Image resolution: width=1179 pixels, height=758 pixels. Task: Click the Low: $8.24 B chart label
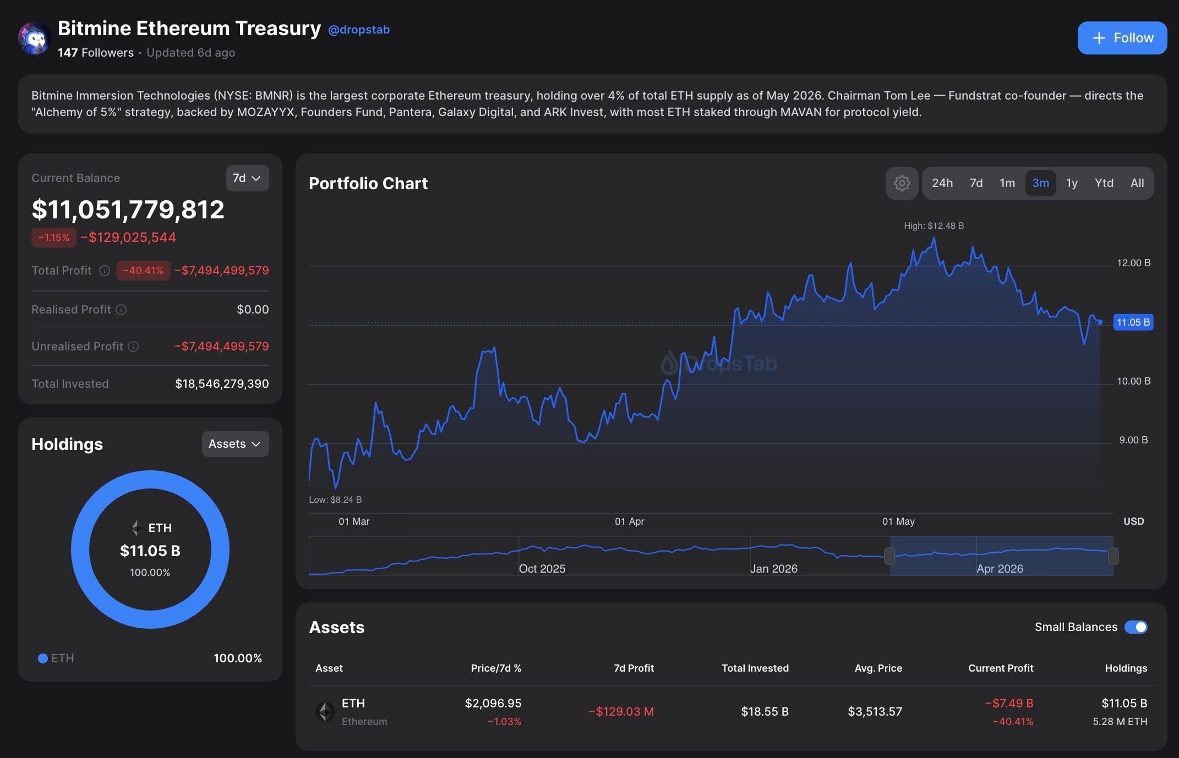point(335,500)
